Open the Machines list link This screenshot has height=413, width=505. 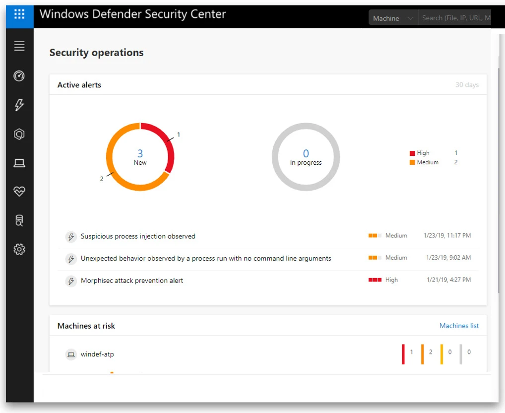[x=459, y=326]
